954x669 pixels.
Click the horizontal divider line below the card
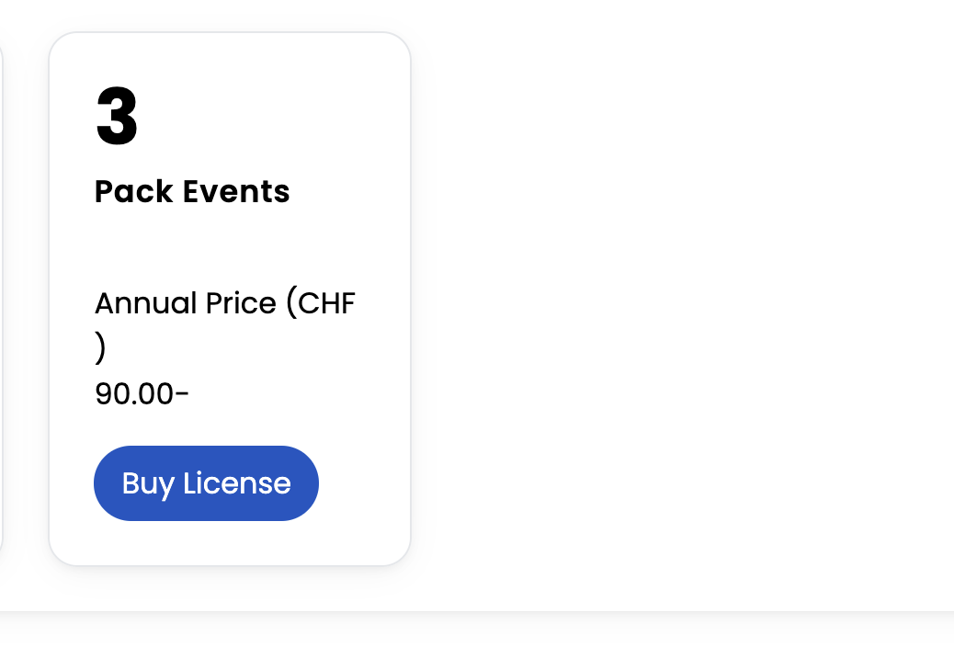(477, 612)
